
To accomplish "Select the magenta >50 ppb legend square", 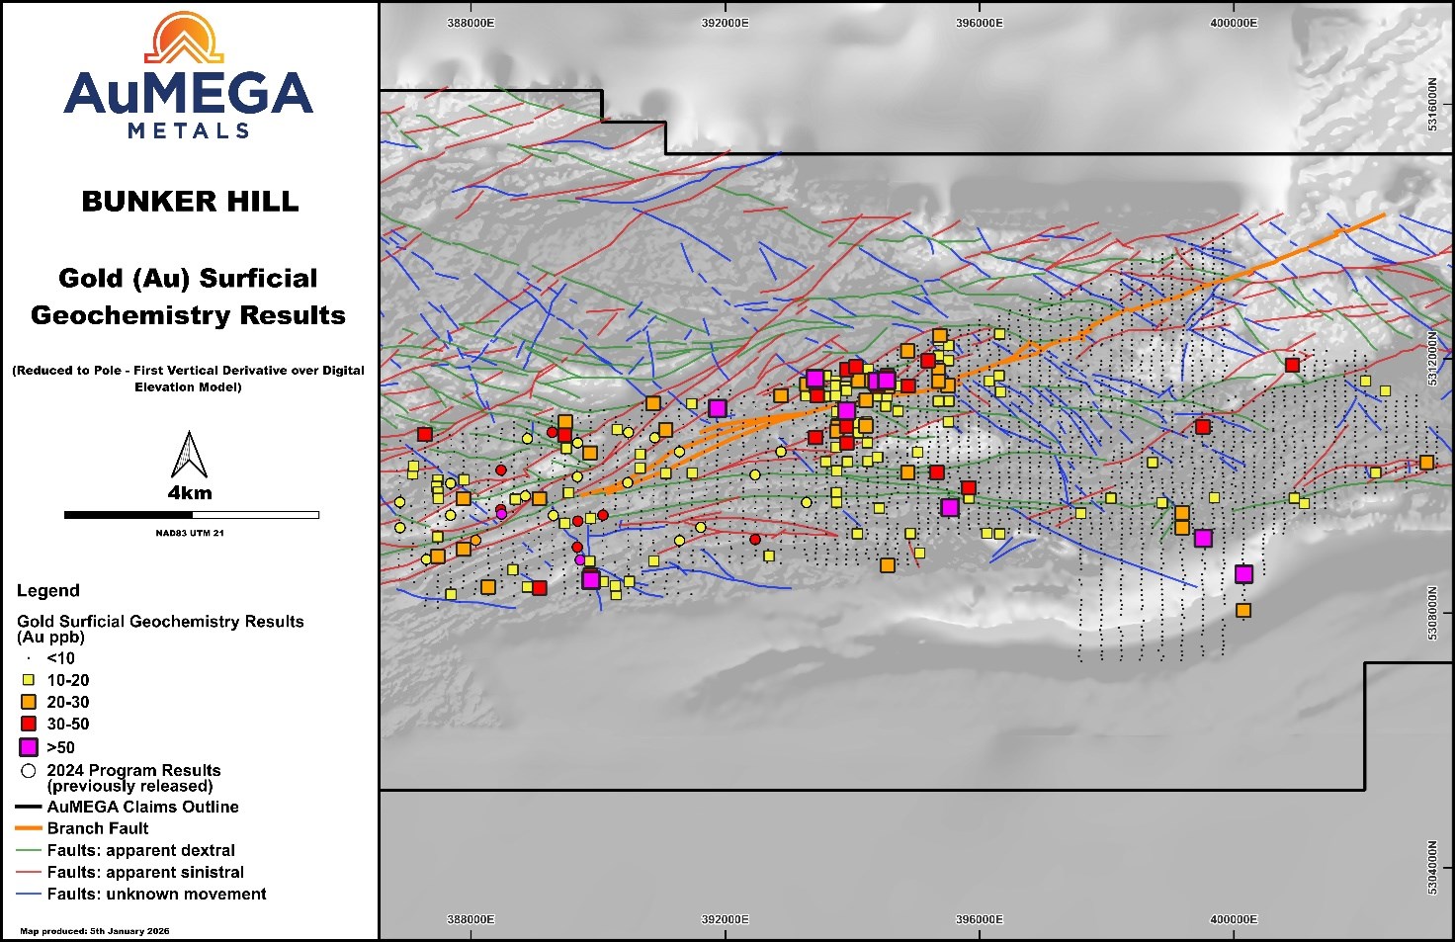I will 29,747.
